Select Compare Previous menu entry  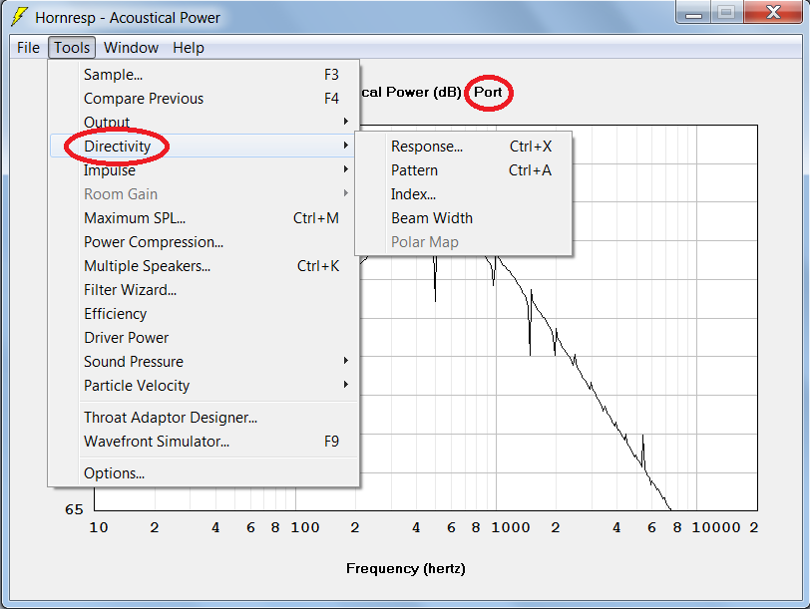204,98
